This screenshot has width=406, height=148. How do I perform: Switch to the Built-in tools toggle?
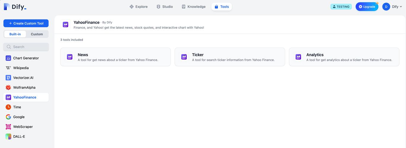[15, 34]
